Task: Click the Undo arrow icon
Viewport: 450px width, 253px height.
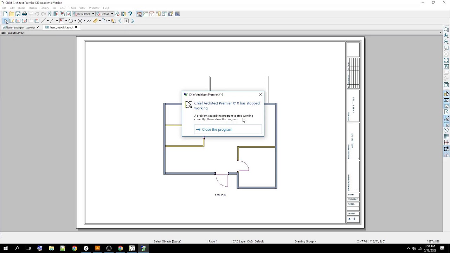Action: click(x=37, y=14)
